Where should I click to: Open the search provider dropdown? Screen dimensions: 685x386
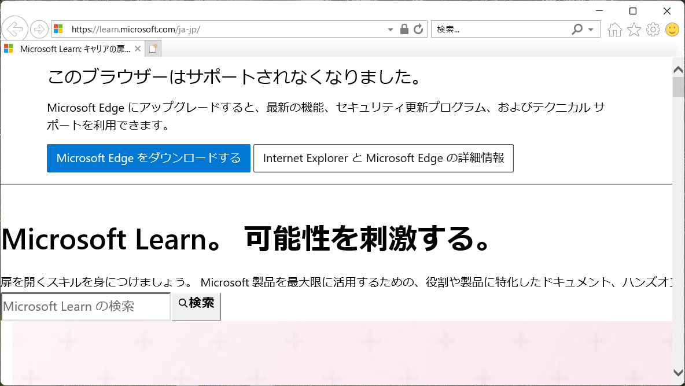[x=591, y=29]
